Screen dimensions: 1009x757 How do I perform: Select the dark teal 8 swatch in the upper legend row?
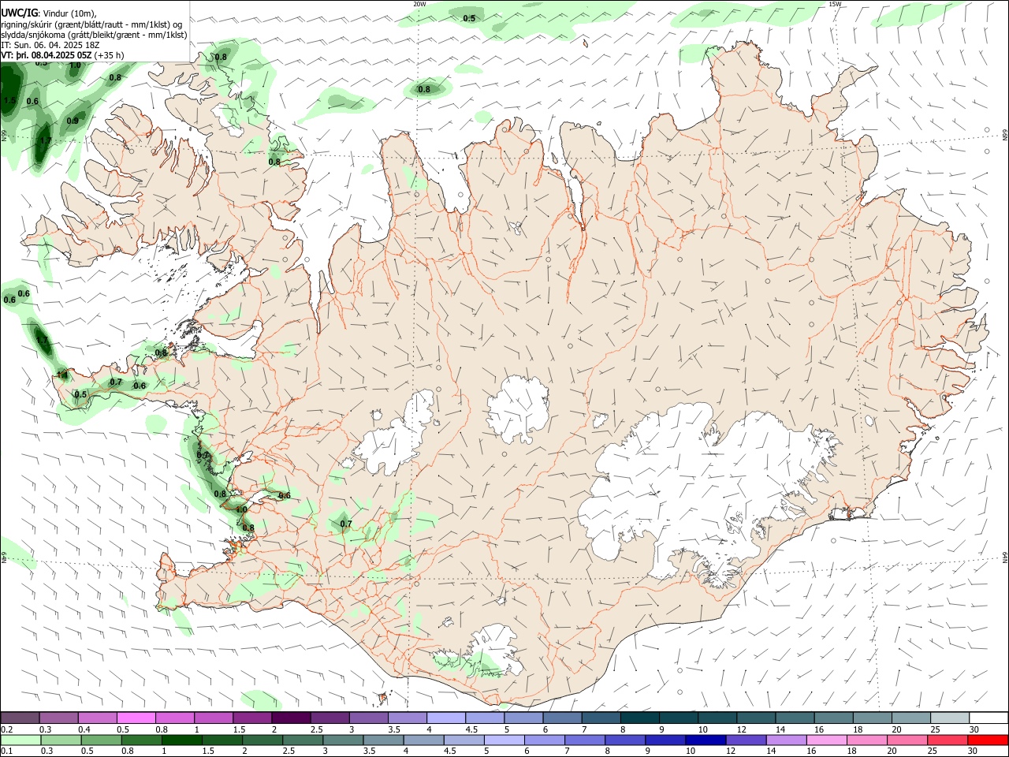pos(640,718)
